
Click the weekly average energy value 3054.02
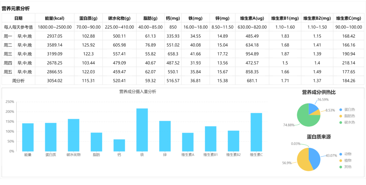click(x=55, y=81)
